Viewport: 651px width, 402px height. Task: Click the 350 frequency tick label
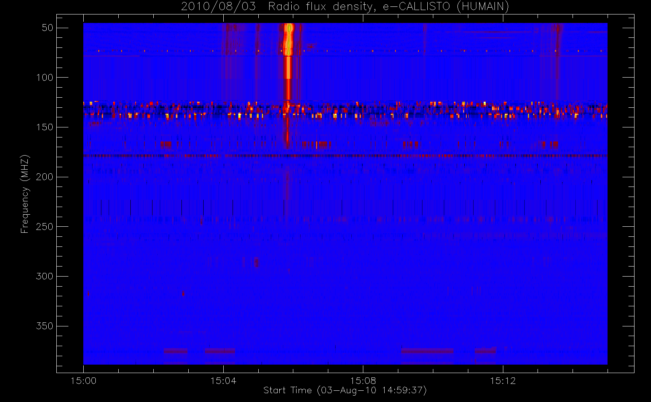coord(45,326)
